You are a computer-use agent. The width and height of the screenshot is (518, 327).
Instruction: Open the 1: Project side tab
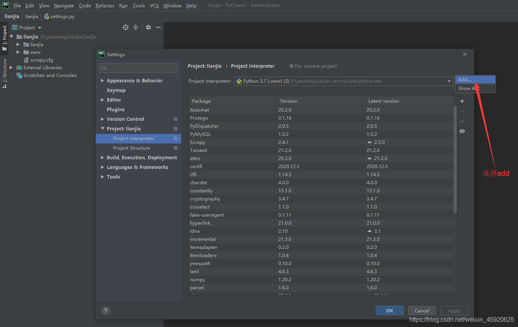(x=4, y=38)
